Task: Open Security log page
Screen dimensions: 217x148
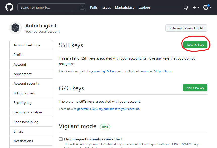Action: click(x=31, y=103)
